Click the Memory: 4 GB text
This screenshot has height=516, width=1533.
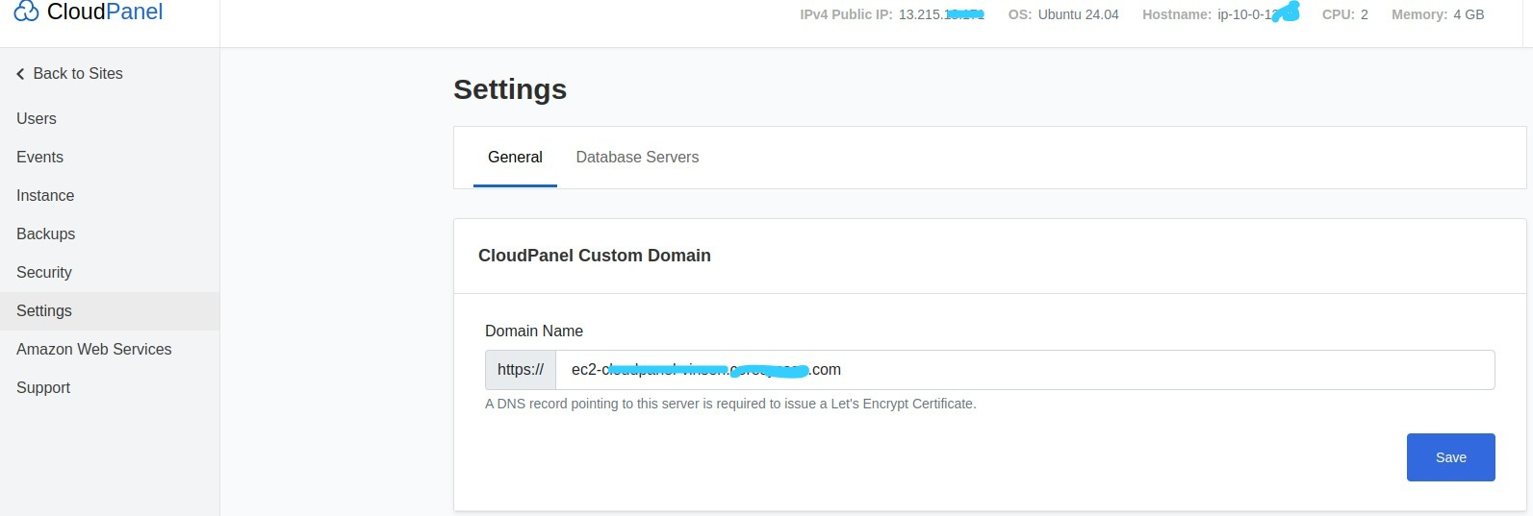click(x=1438, y=14)
